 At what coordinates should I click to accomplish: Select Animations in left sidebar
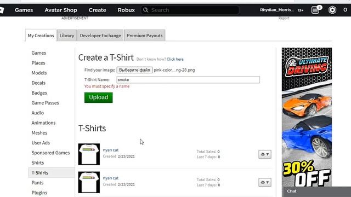[43, 123]
